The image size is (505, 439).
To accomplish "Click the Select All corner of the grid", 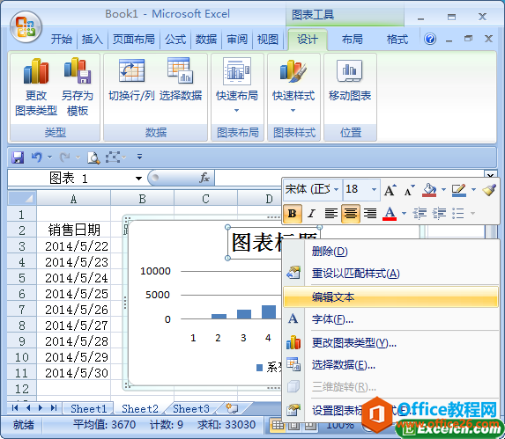I will pyautogui.click(x=22, y=198).
